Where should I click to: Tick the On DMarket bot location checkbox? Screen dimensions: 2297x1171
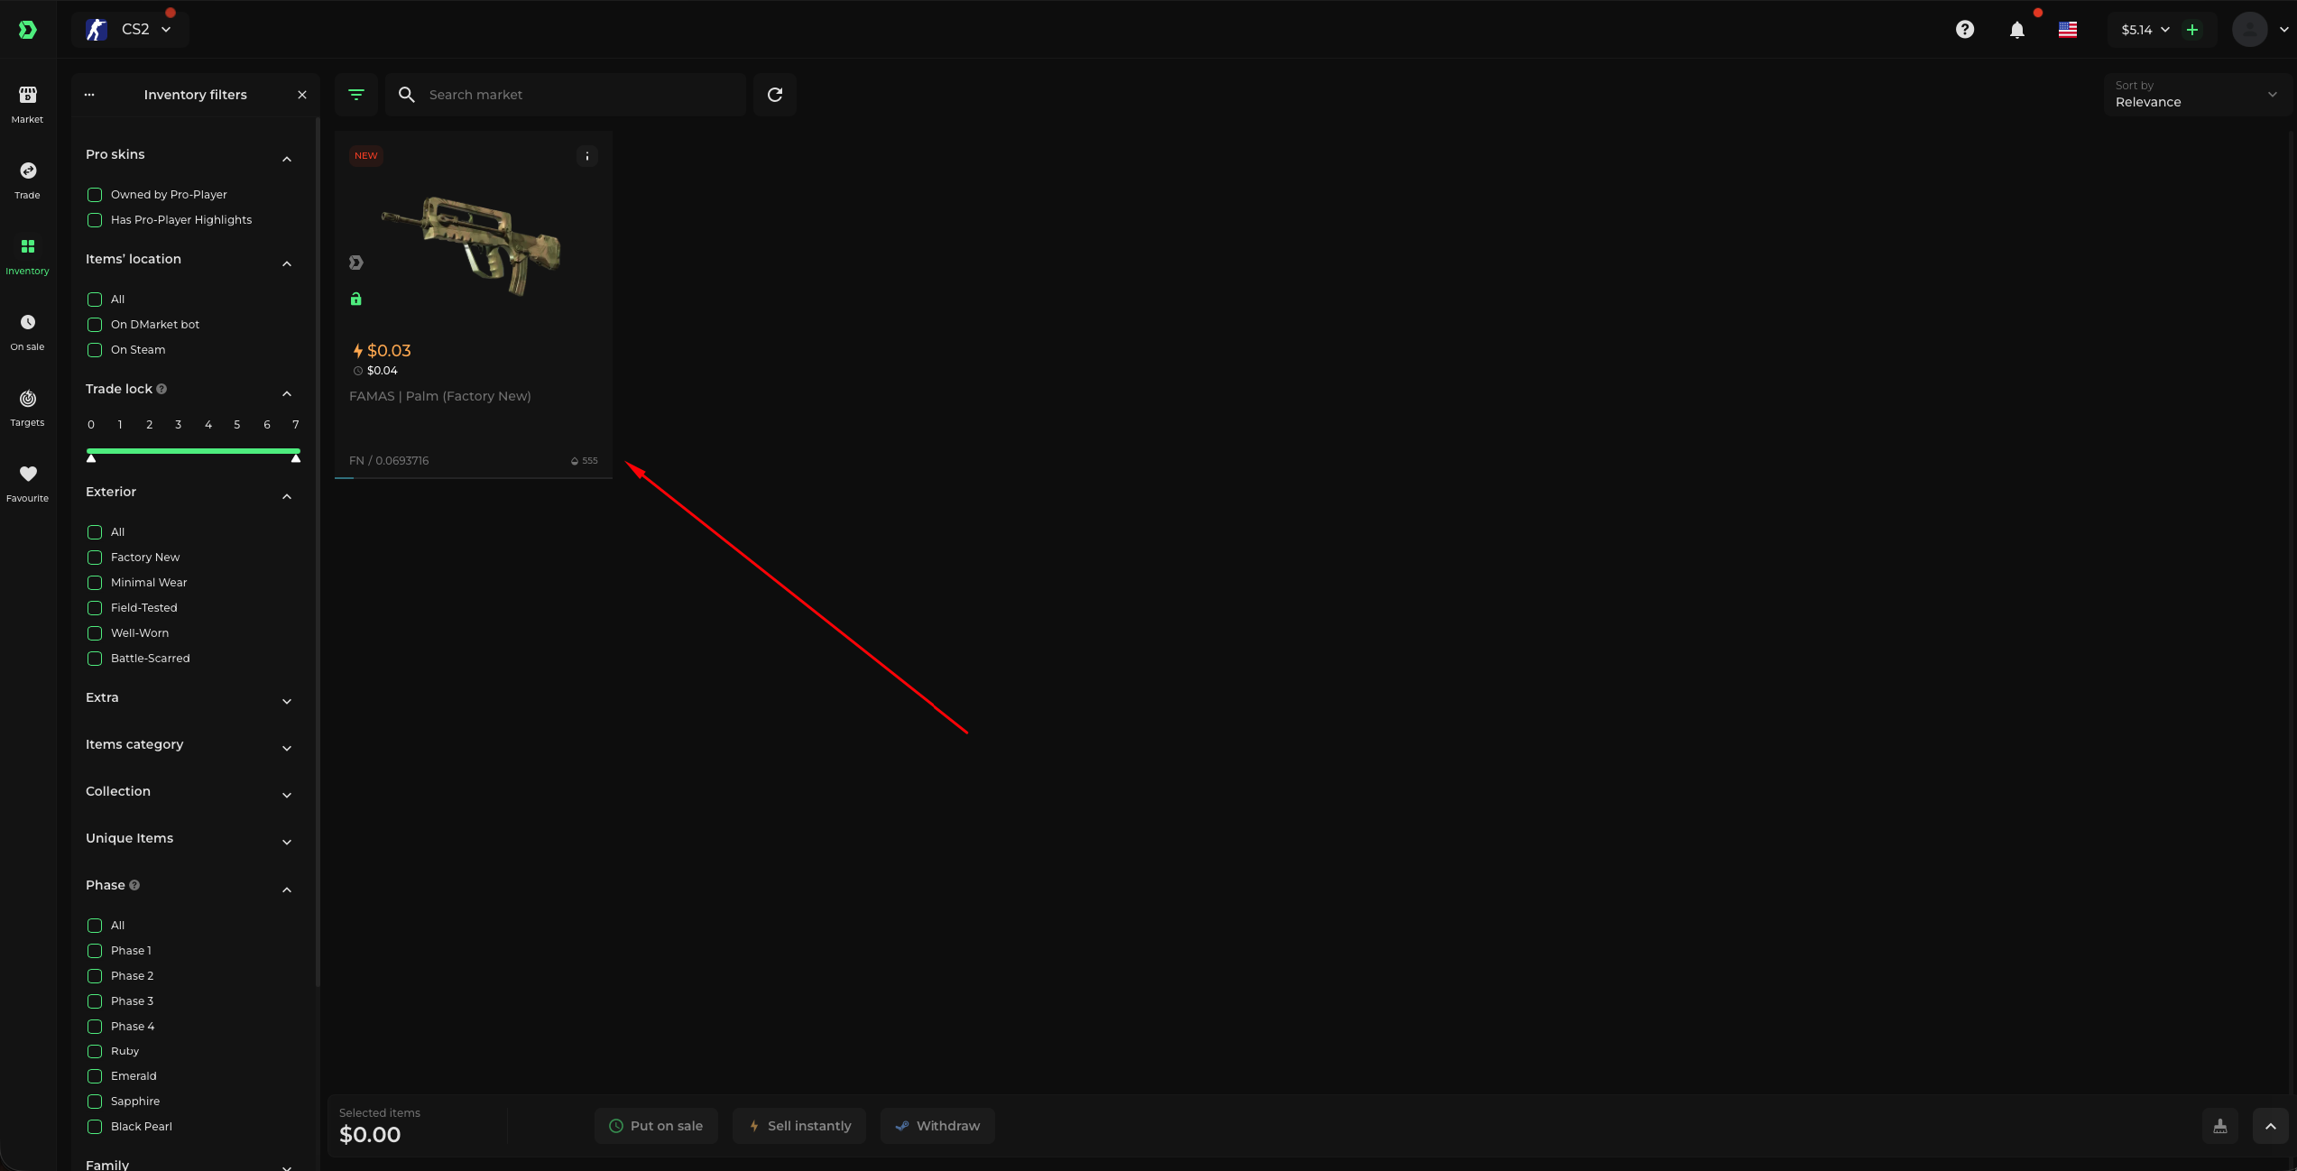pyautogui.click(x=95, y=325)
